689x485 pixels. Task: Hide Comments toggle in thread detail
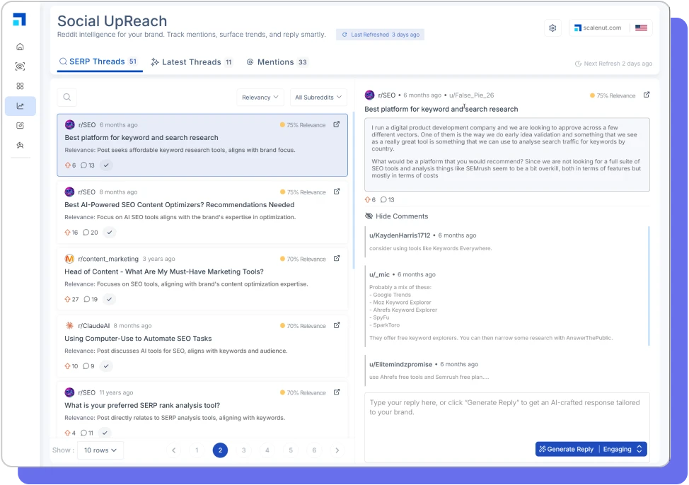coord(396,216)
